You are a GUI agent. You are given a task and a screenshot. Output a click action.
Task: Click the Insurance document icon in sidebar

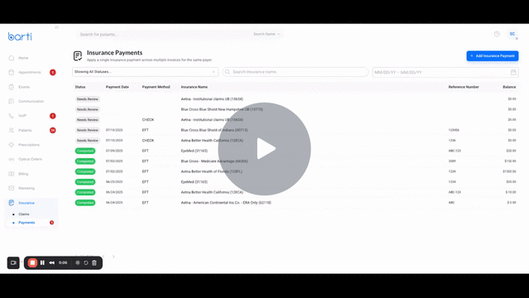tap(11, 203)
